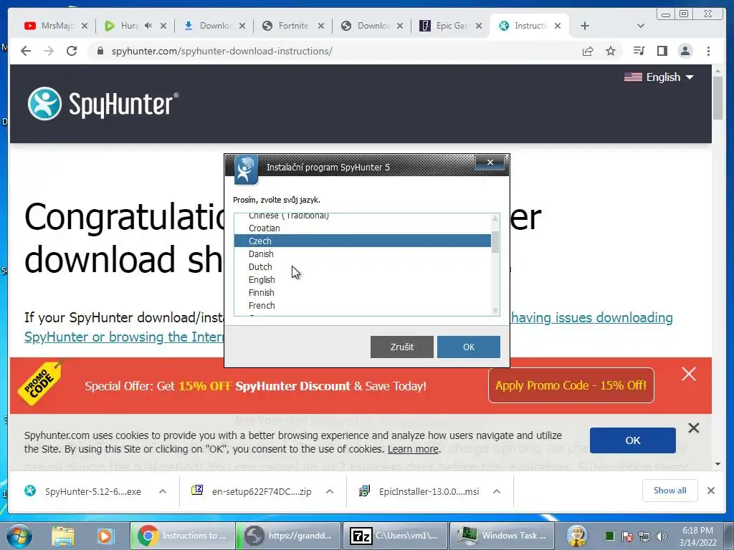
Task: Expand options for SpyHunter-5.12-6 exe download
Action: coord(163,491)
